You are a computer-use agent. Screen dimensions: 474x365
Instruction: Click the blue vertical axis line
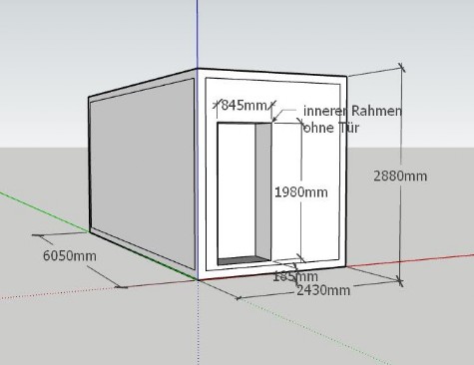(198, 33)
